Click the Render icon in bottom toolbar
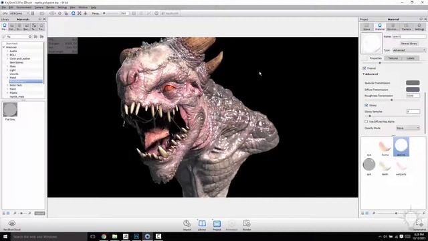 pos(247,224)
